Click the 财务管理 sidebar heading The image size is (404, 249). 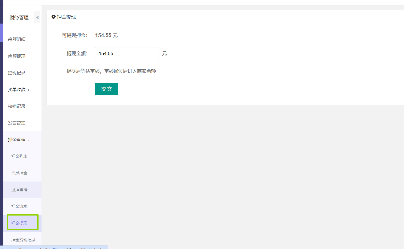19,18
